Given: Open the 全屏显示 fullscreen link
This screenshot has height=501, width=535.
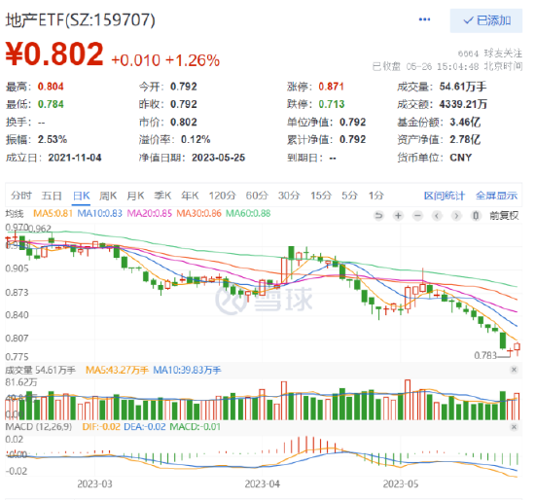Looking at the screenshot, I should (496, 196).
